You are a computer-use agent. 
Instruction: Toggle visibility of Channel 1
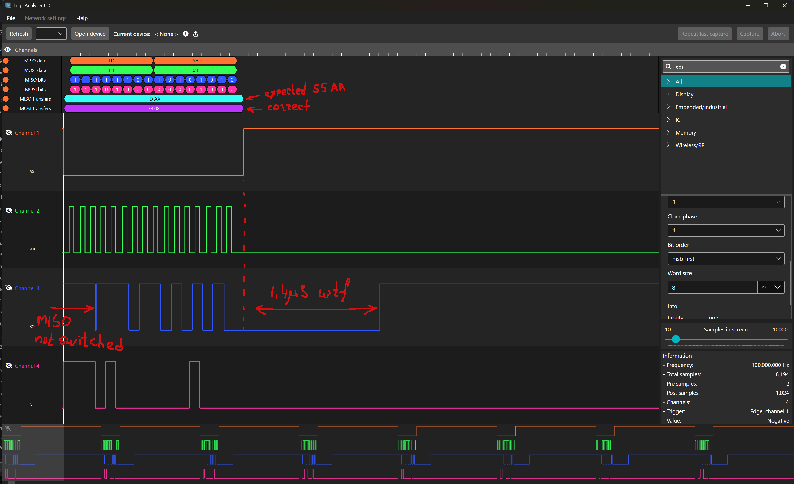pyautogui.click(x=9, y=133)
